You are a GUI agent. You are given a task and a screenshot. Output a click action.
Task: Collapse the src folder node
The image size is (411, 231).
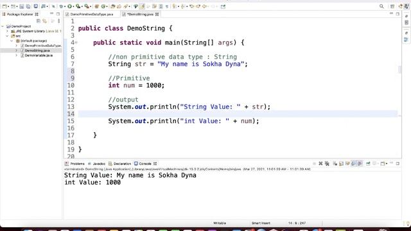click(7, 36)
